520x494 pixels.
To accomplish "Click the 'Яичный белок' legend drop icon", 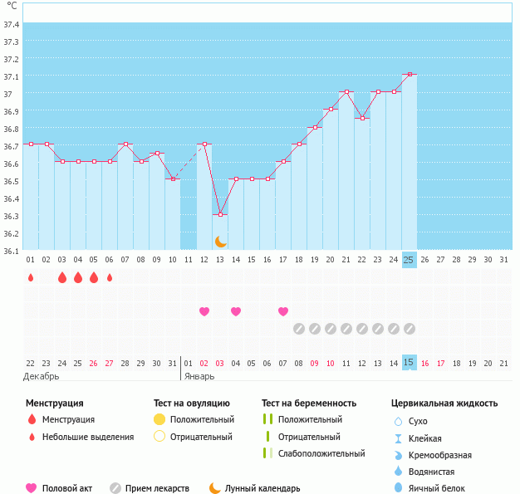I will (398, 488).
